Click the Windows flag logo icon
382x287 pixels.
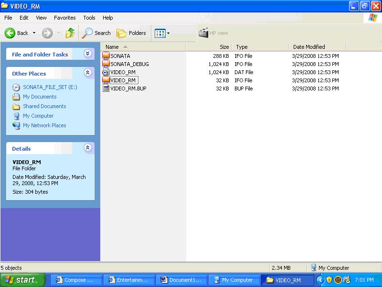pos(372,18)
